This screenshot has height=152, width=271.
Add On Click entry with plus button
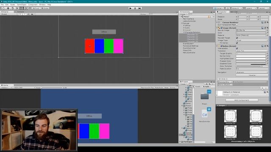pyautogui.click(x=263, y=88)
